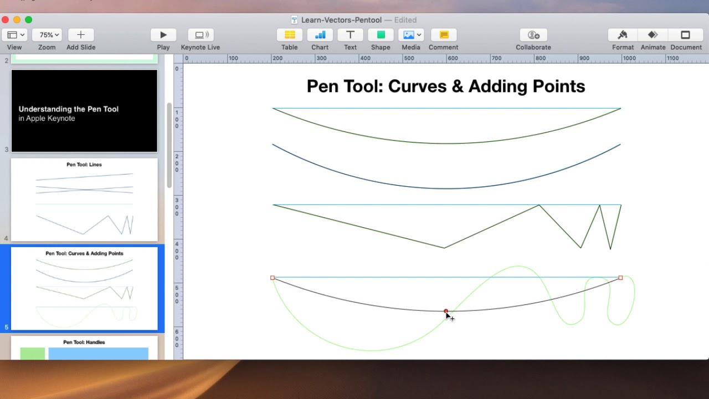Click the Add Slide plus button
The height and width of the screenshot is (399, 709).
(81, 35)
